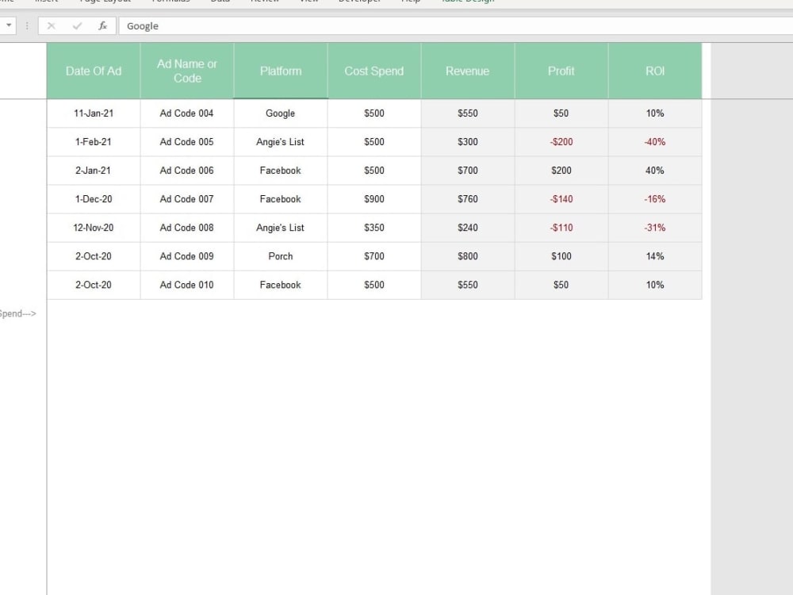The width and height of the screenshot is (793, 595).
Task: Select Facebook in the Ad Code 006 row
Action: click(281, 171)
